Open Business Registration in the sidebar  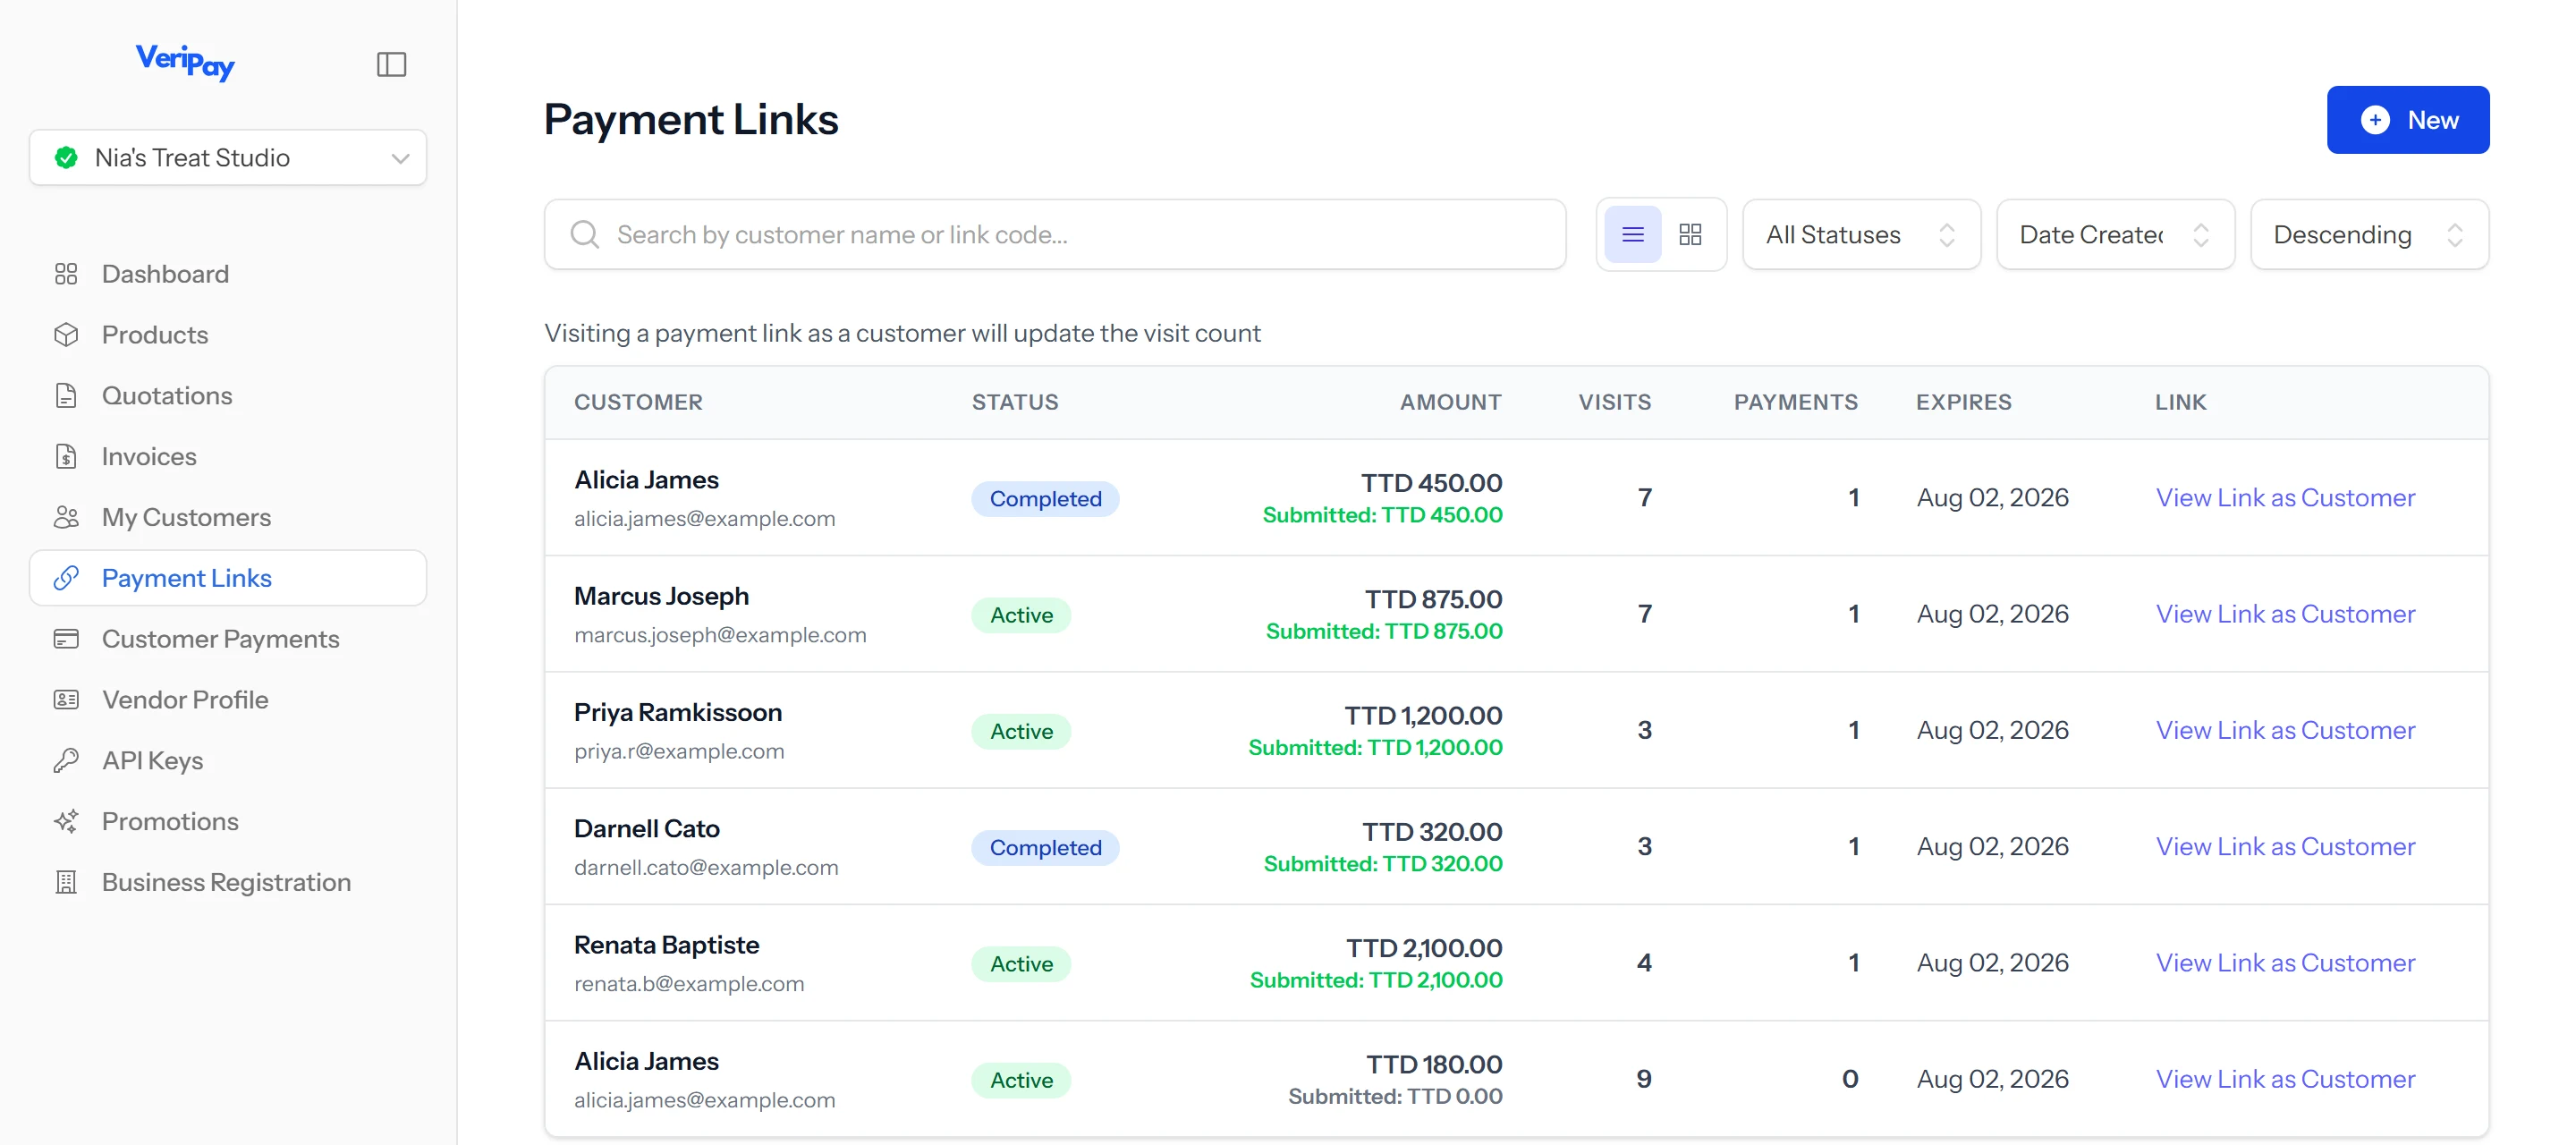pyautogui.click(x=228, y=883)
